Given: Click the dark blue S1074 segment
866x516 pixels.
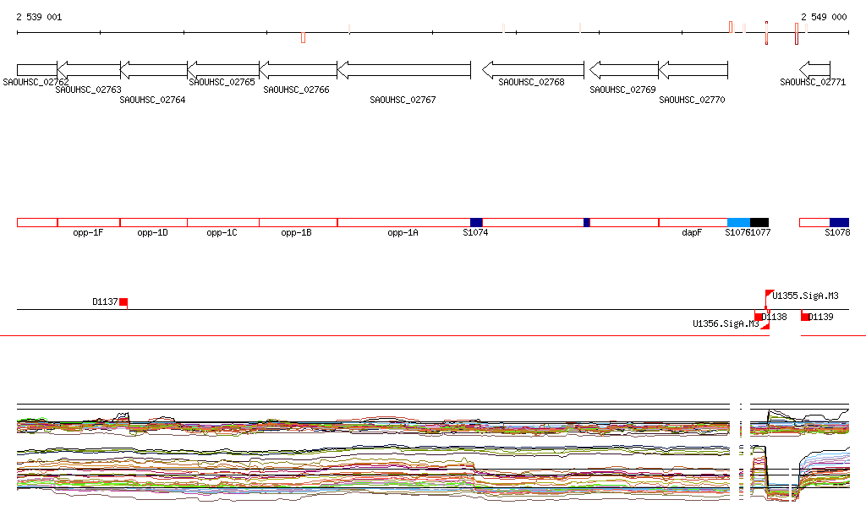Looking at the screenshot, I should 476,222.
